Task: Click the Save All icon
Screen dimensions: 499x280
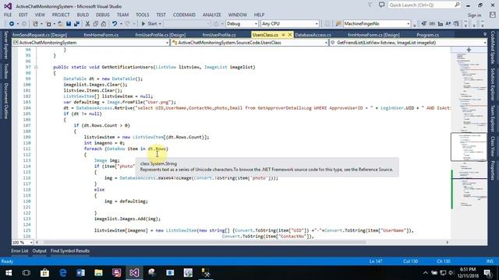Action: pos(76,24)
